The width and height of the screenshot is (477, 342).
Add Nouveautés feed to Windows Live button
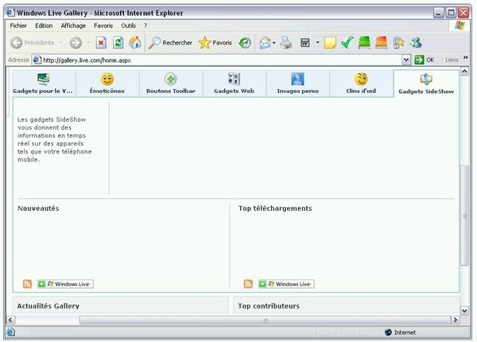point(65,284)
